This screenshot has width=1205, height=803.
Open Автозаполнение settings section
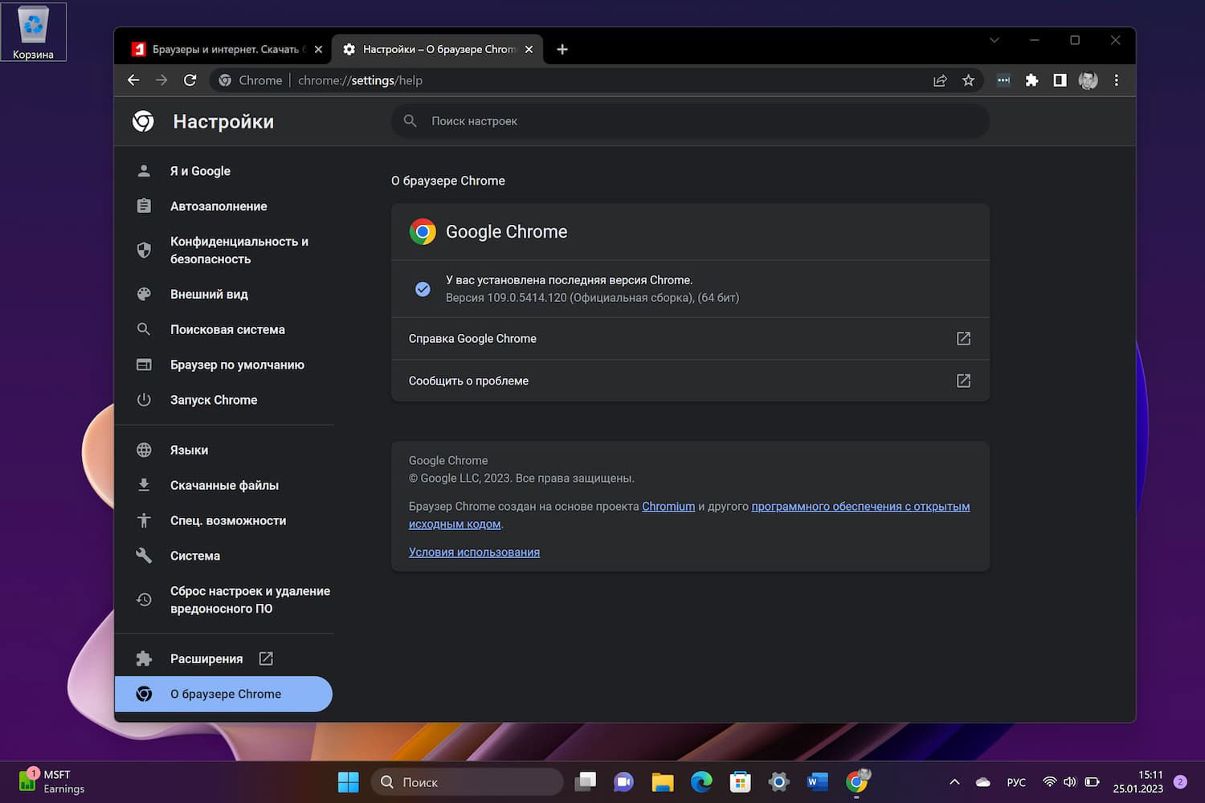(223, 206)
